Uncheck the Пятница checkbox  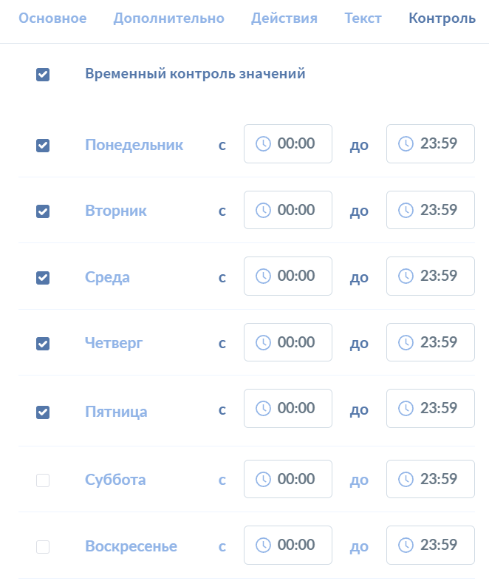[43, 412]
